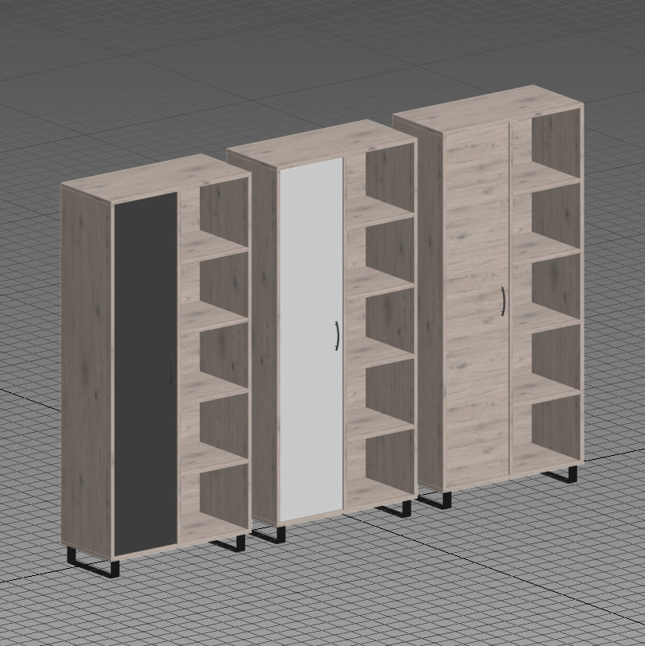Select the dark gray door on left cabinet

pyautogui.click(x=146, y=373)
